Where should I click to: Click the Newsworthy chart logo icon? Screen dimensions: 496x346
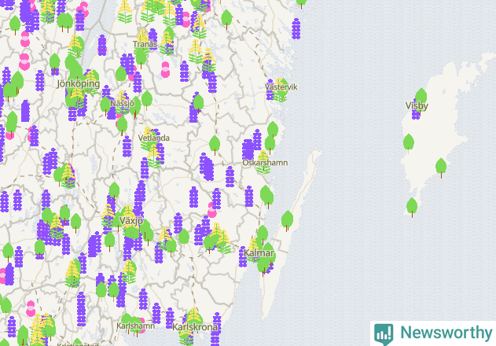click(x=384, y=333)
